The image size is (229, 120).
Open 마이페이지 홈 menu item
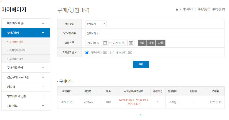pos(15,23)
